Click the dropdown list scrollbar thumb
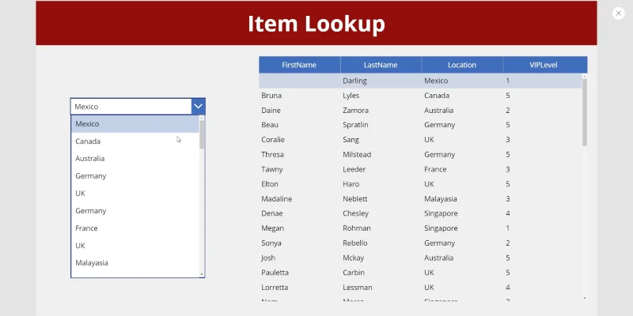633x316 pixels. coord(202,134)
